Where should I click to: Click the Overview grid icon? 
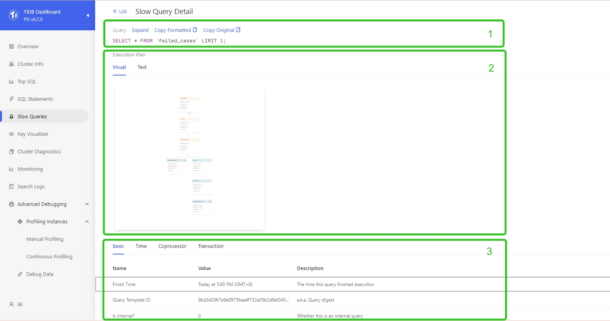tap(11, 47)
